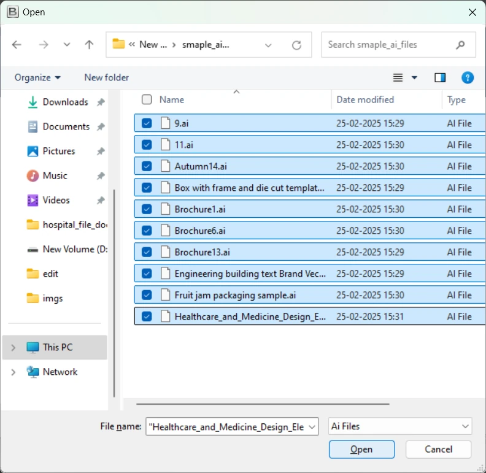Sort files by Date modified column
The height and width of the screenshot is (473, 486).
click(x=365, y=99)
